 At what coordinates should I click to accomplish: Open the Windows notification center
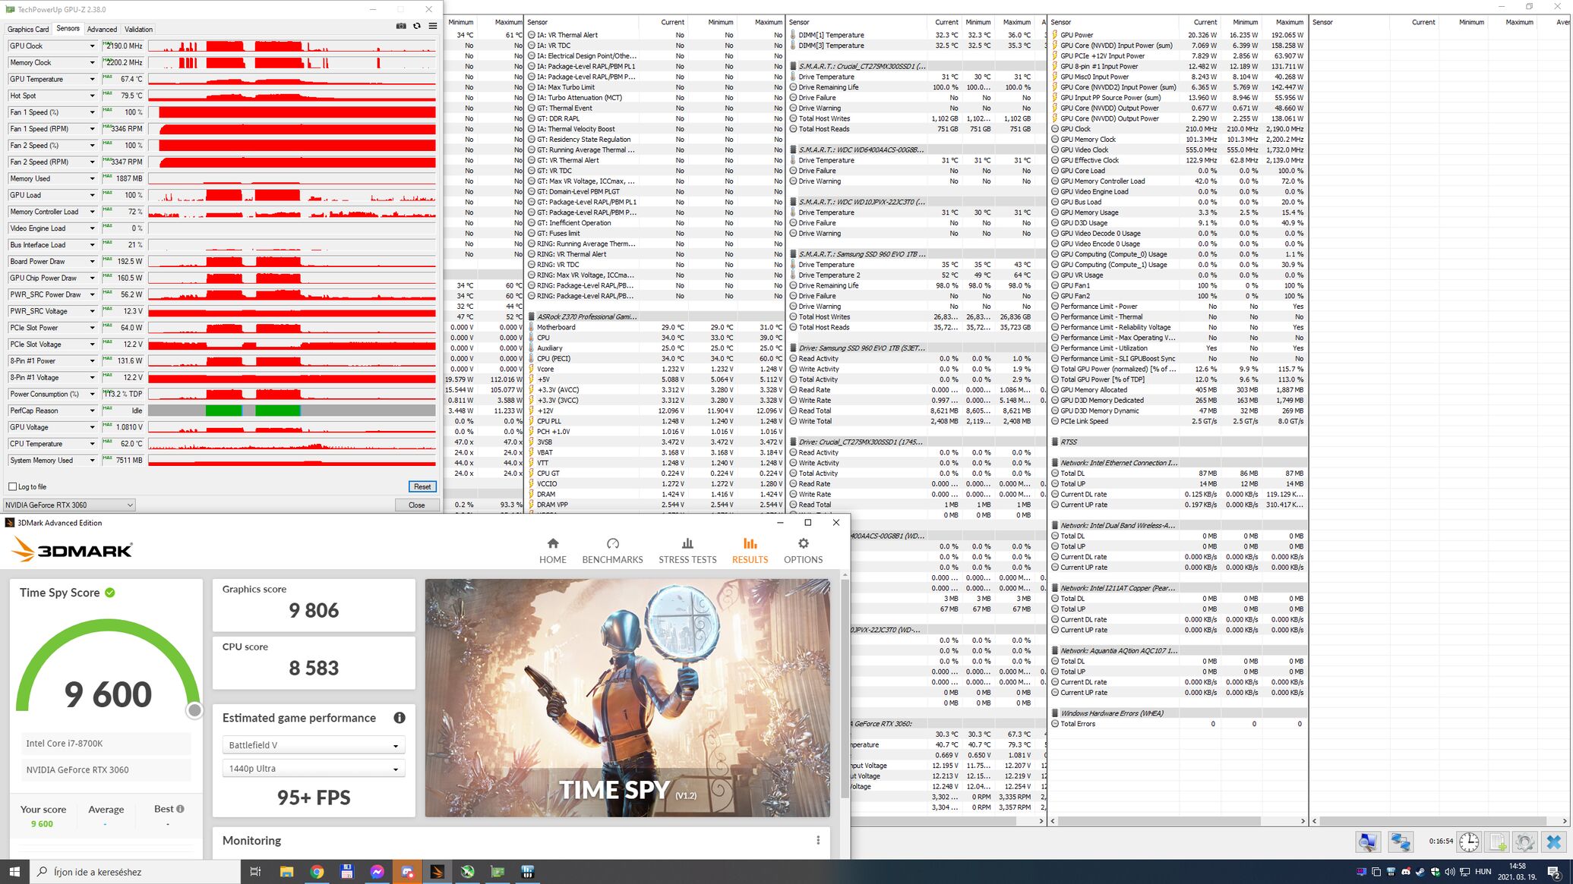1554,872
